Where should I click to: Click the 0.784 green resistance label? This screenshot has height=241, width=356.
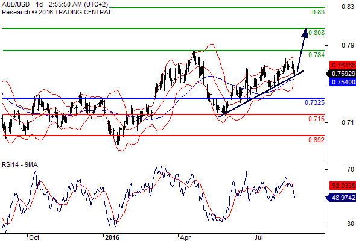click(x=317, y=55)
